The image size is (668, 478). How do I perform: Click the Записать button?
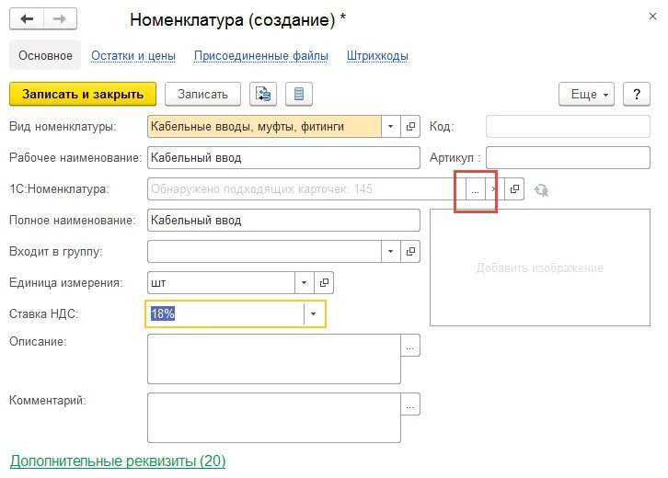coord(202,94)
